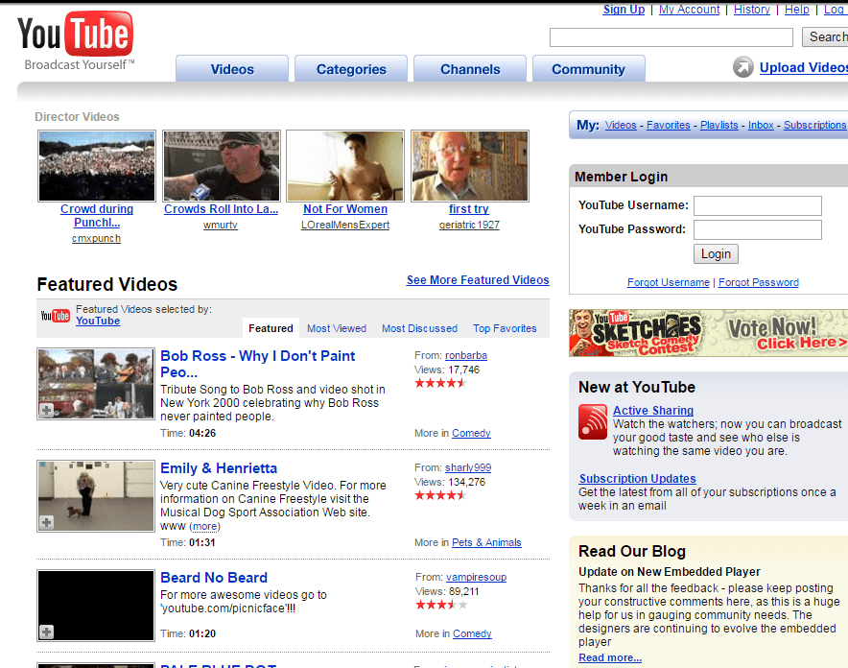Viewport: 848px width, 668px height.
Task: Click the Sign Up link
Action: tap(624, 10)
